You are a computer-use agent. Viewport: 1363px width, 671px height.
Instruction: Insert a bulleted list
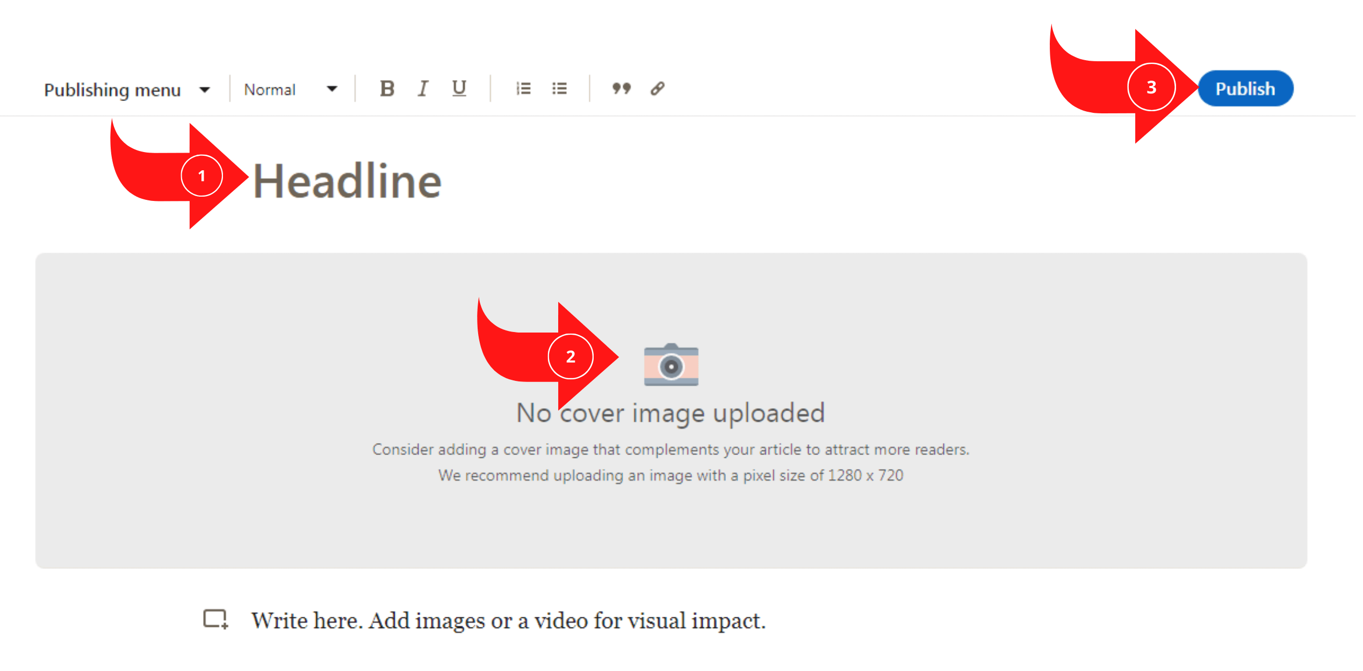coord(559,89)
